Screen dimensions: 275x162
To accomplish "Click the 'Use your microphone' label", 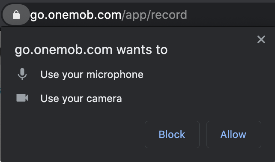I will click(x=92, y=75).
